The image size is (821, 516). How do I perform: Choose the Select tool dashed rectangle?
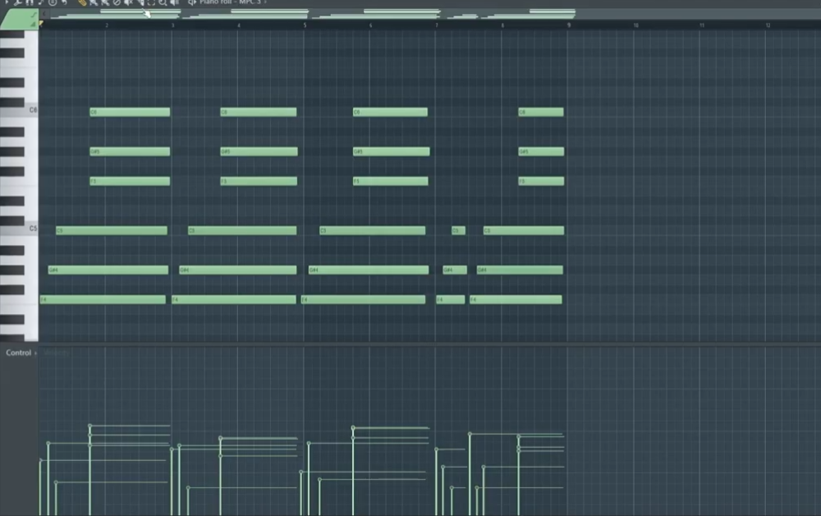pyautogui.click(x=151, y=2)
